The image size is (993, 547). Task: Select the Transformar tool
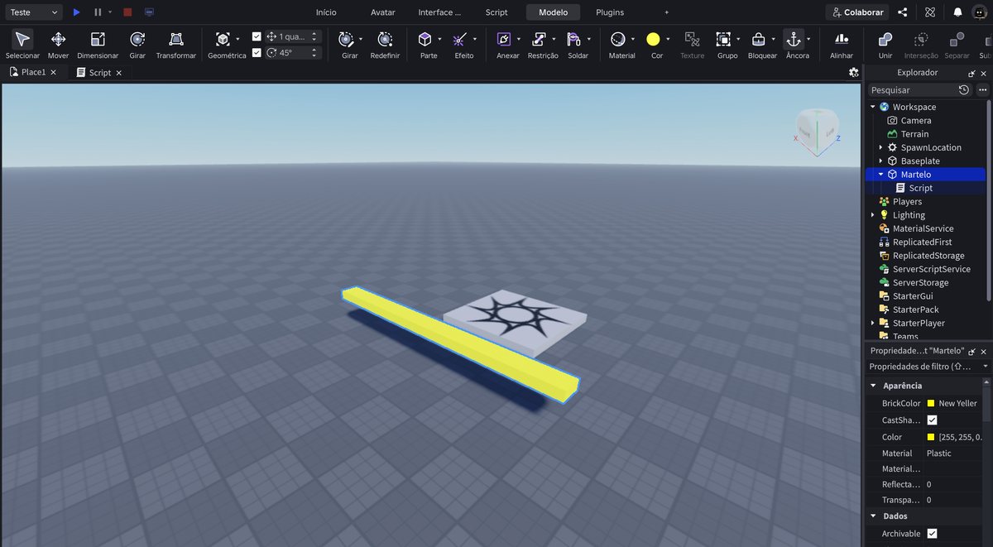175,45
